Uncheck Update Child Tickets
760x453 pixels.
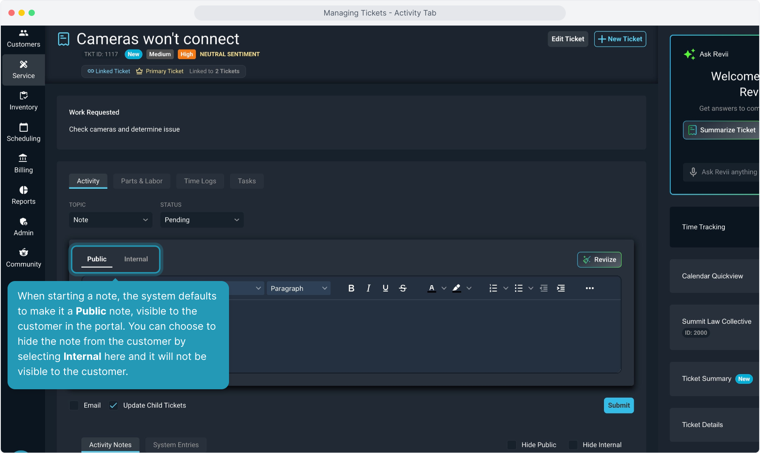coord(113,406)
